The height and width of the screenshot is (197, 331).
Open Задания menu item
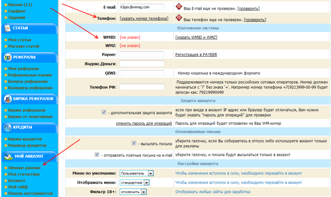(x=16, y=17)
